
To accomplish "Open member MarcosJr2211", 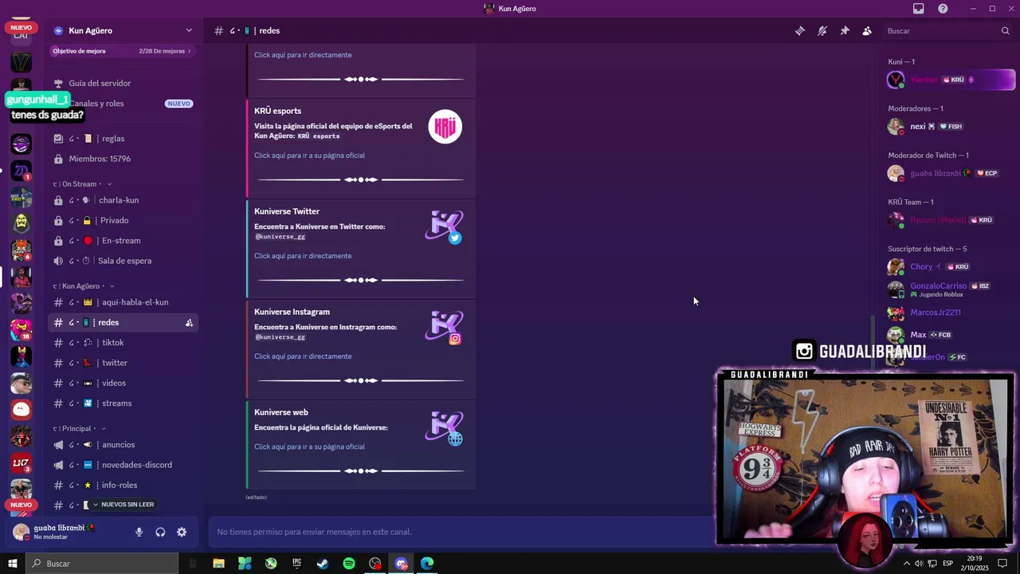I will 950,313.
